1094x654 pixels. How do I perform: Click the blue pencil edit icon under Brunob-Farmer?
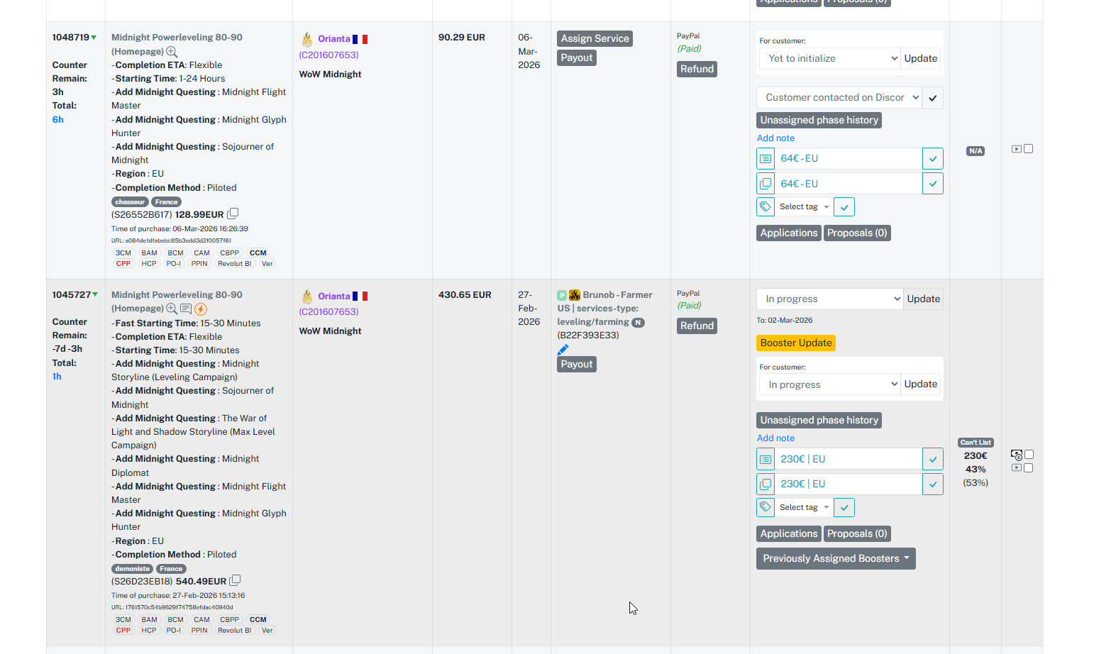(x=563, y=350)
